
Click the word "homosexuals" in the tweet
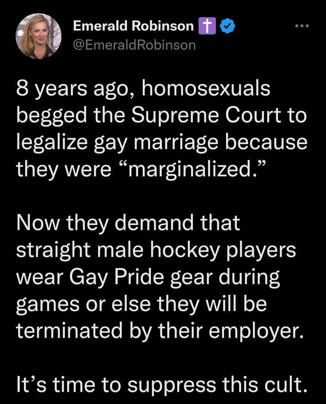(206, 90)
